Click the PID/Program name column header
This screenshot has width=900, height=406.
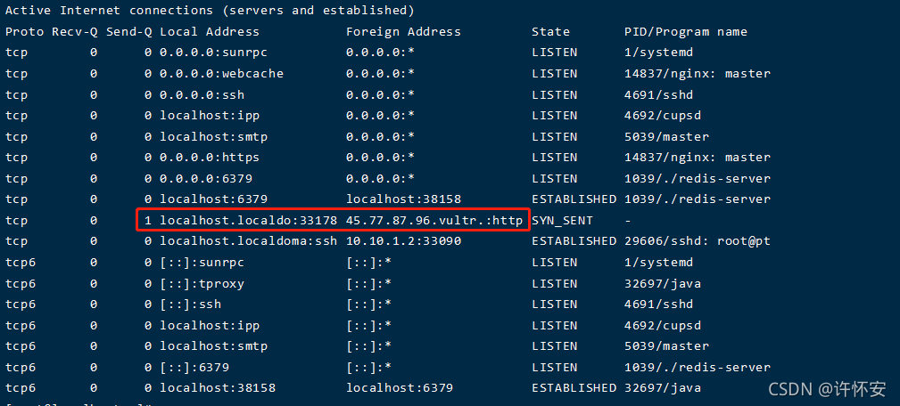685,31
